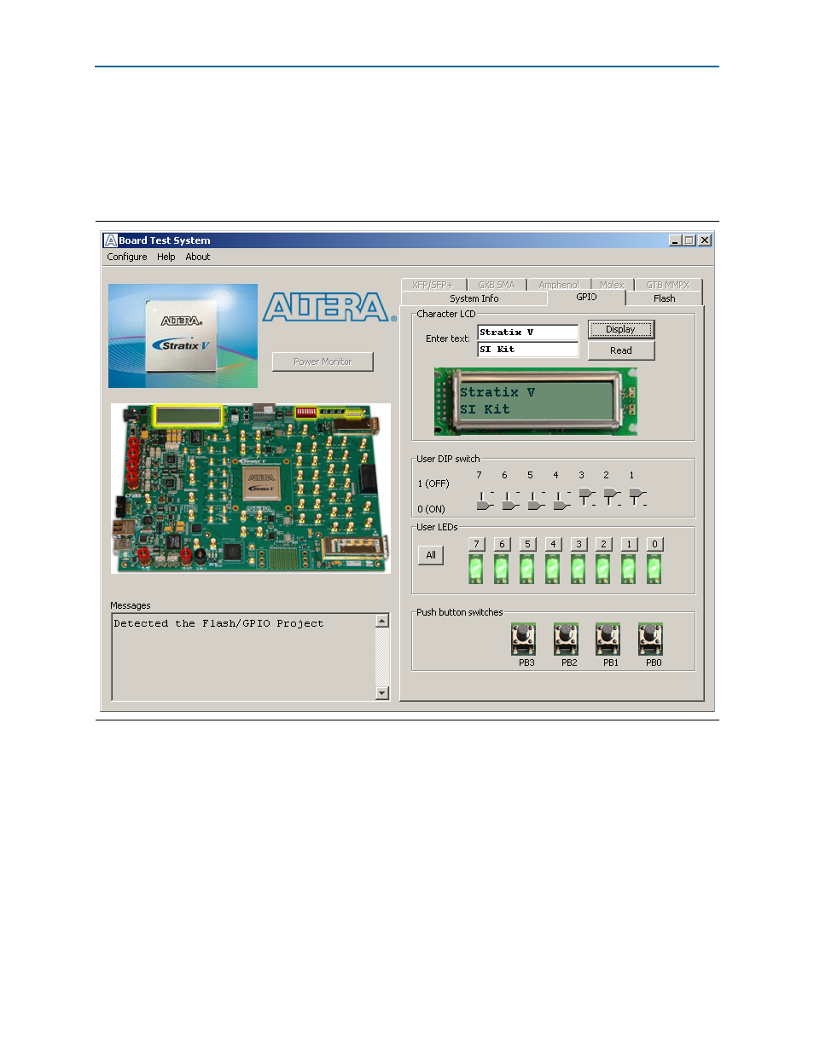Click the green LED indicator under button 2
This screenshot has height=1053, width=814.
point(603,570)
